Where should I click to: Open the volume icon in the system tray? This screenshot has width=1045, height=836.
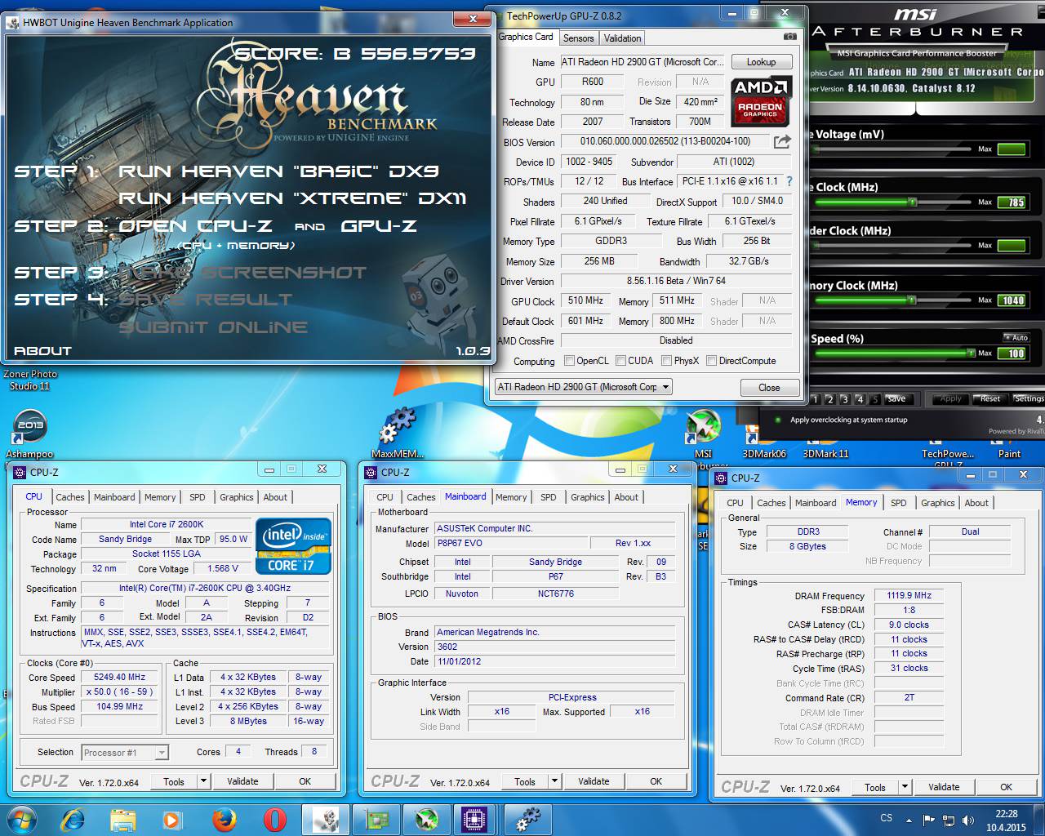pyautogui.click(x=968, y=820)
